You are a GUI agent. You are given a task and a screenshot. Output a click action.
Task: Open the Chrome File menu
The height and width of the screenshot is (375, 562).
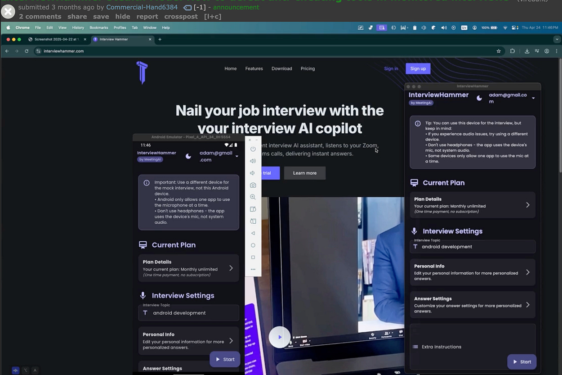[x=38, y=27]
